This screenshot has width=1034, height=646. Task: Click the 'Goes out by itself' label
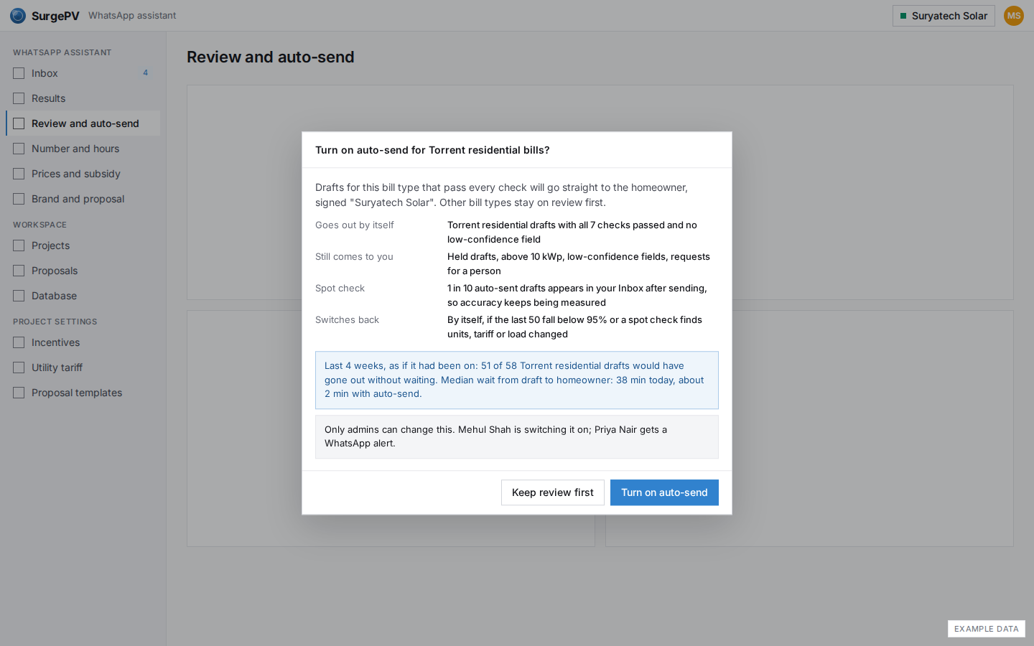pyautogui.click(x=355, y=225)
